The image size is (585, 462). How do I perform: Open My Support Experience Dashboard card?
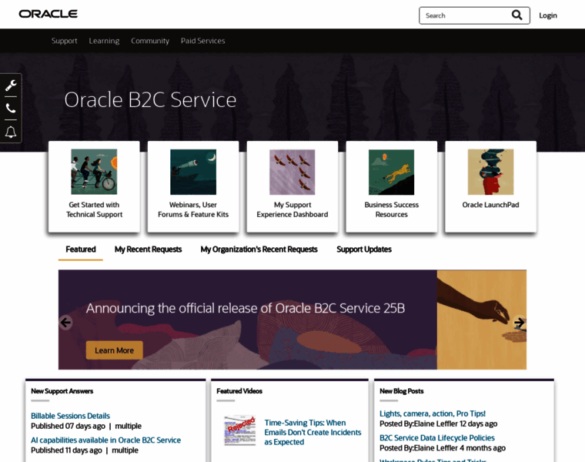(292, 186)
